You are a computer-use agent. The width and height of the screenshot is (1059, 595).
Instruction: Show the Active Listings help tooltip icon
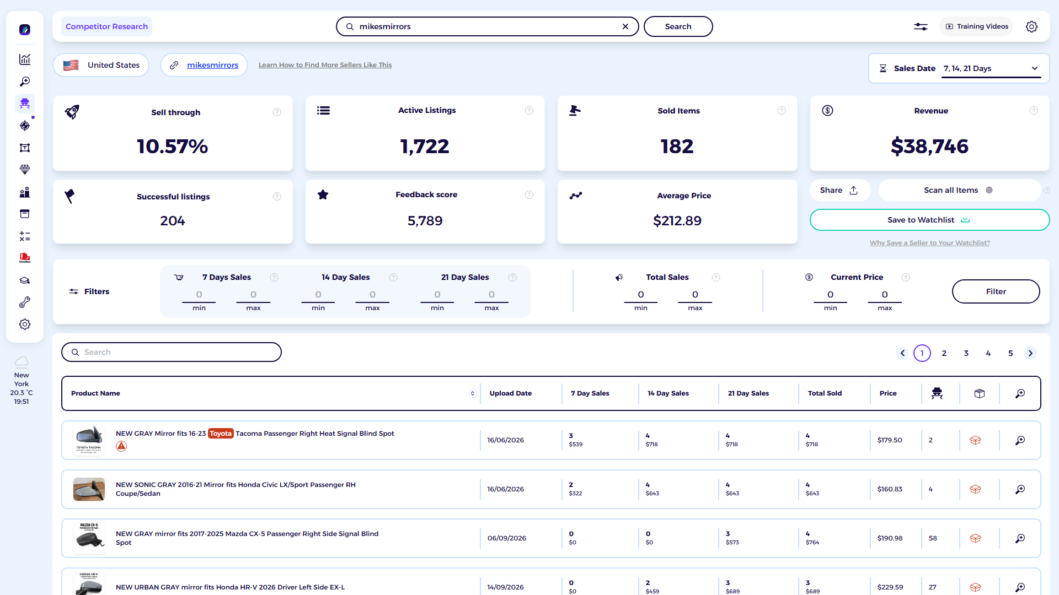click(x=529, y=111)
